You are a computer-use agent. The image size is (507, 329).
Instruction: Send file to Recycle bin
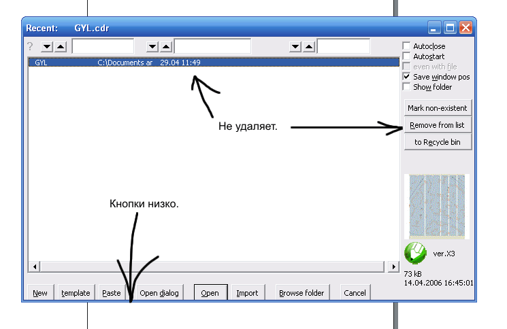pos(438,142)
